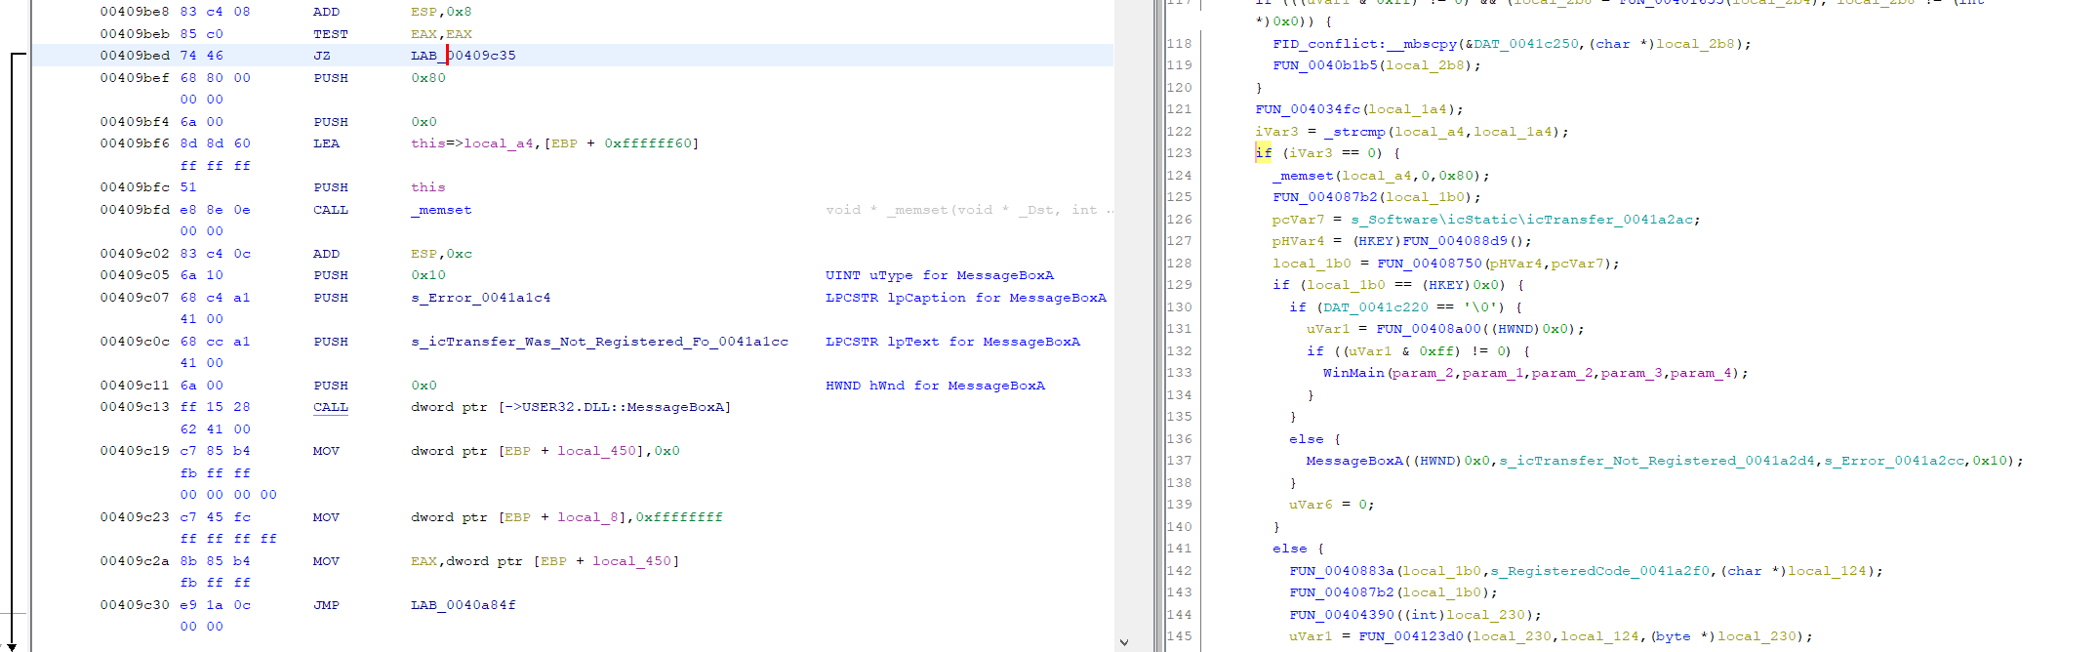Screen dimensions: 2100x652
Task: Click the USER32.DLL::MessageBoxA call operand
Action: (x=570, y=407)
